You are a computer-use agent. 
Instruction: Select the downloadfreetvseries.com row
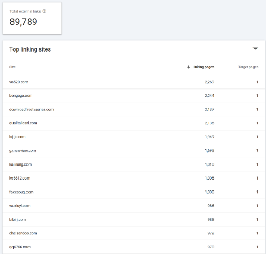pos(134,109)
